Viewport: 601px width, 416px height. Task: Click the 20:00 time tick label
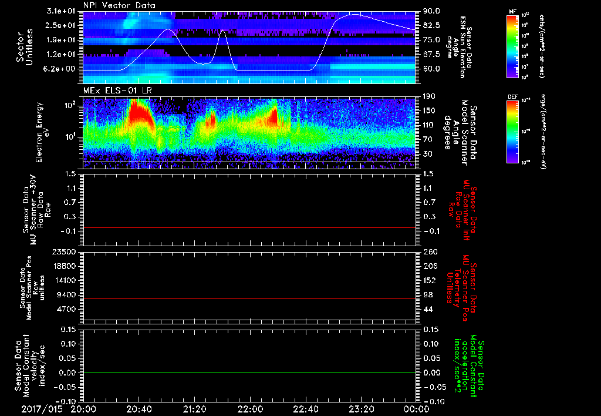pyautogui.click(x=83, y=409)
